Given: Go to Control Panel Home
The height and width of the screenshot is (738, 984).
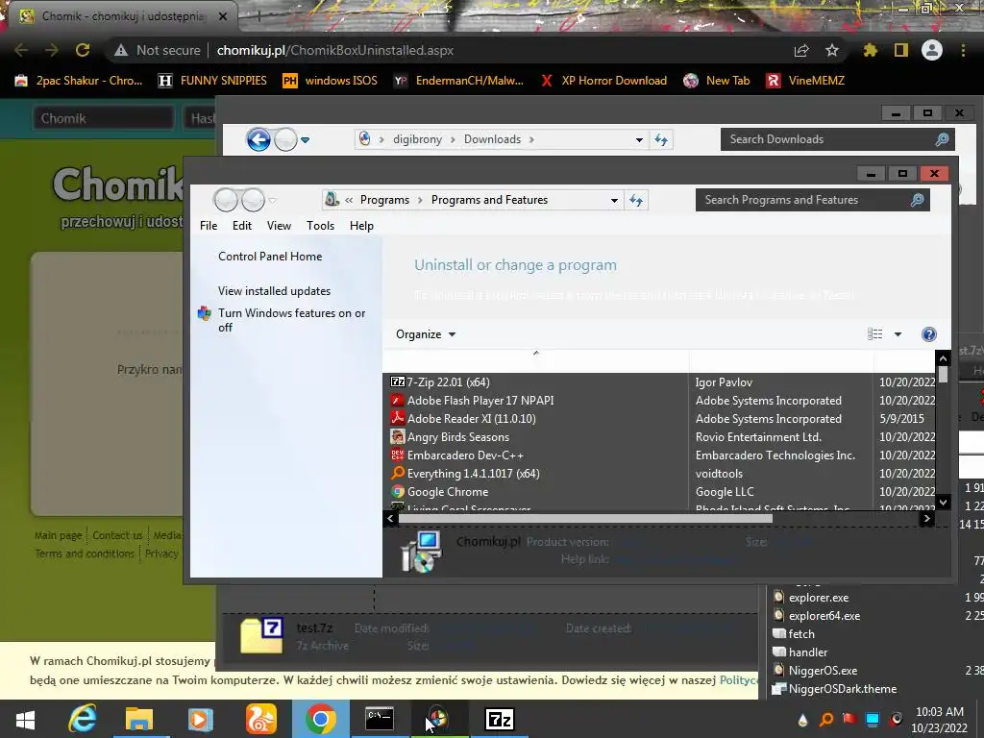Looking at the screenshot, I should point(270,256).
